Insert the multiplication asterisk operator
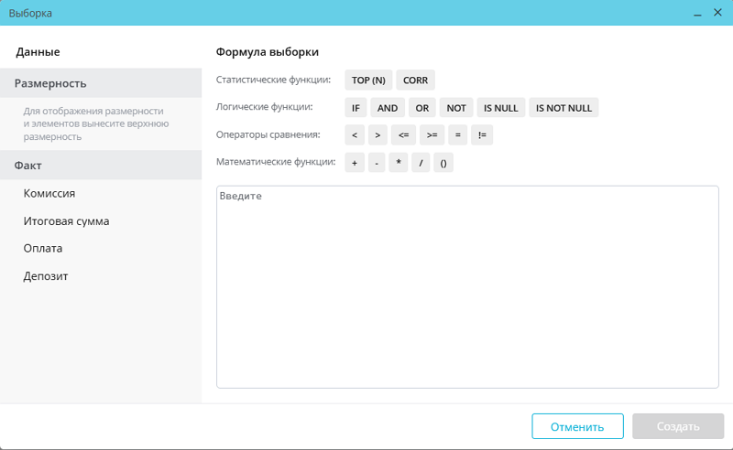Viewport: 733px width, 450px height. pyautogui.click(x=399, y=163)
